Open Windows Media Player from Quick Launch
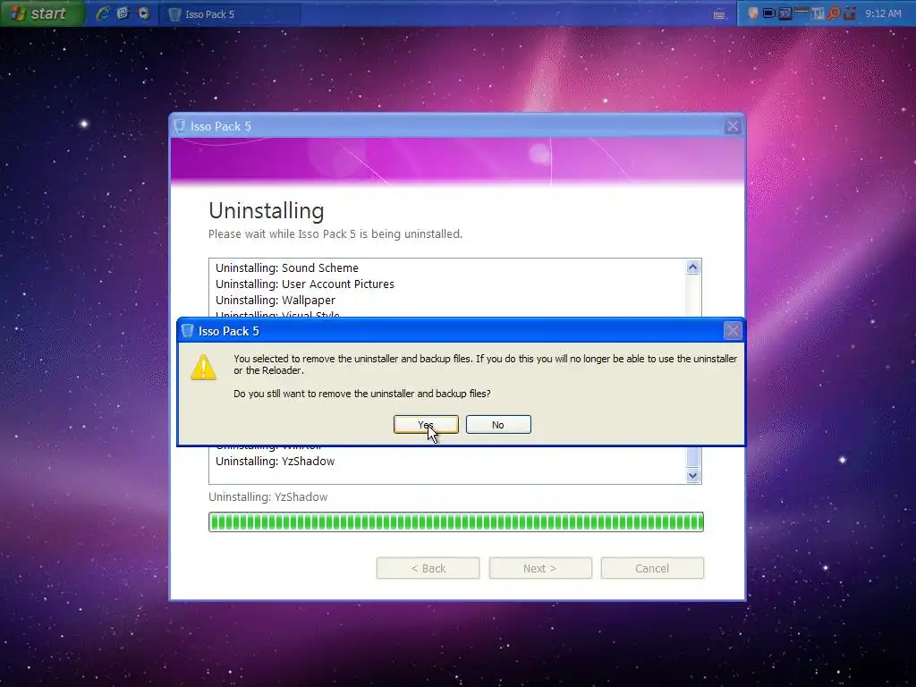Screen dimensions: 916x687 coord(144,13)
